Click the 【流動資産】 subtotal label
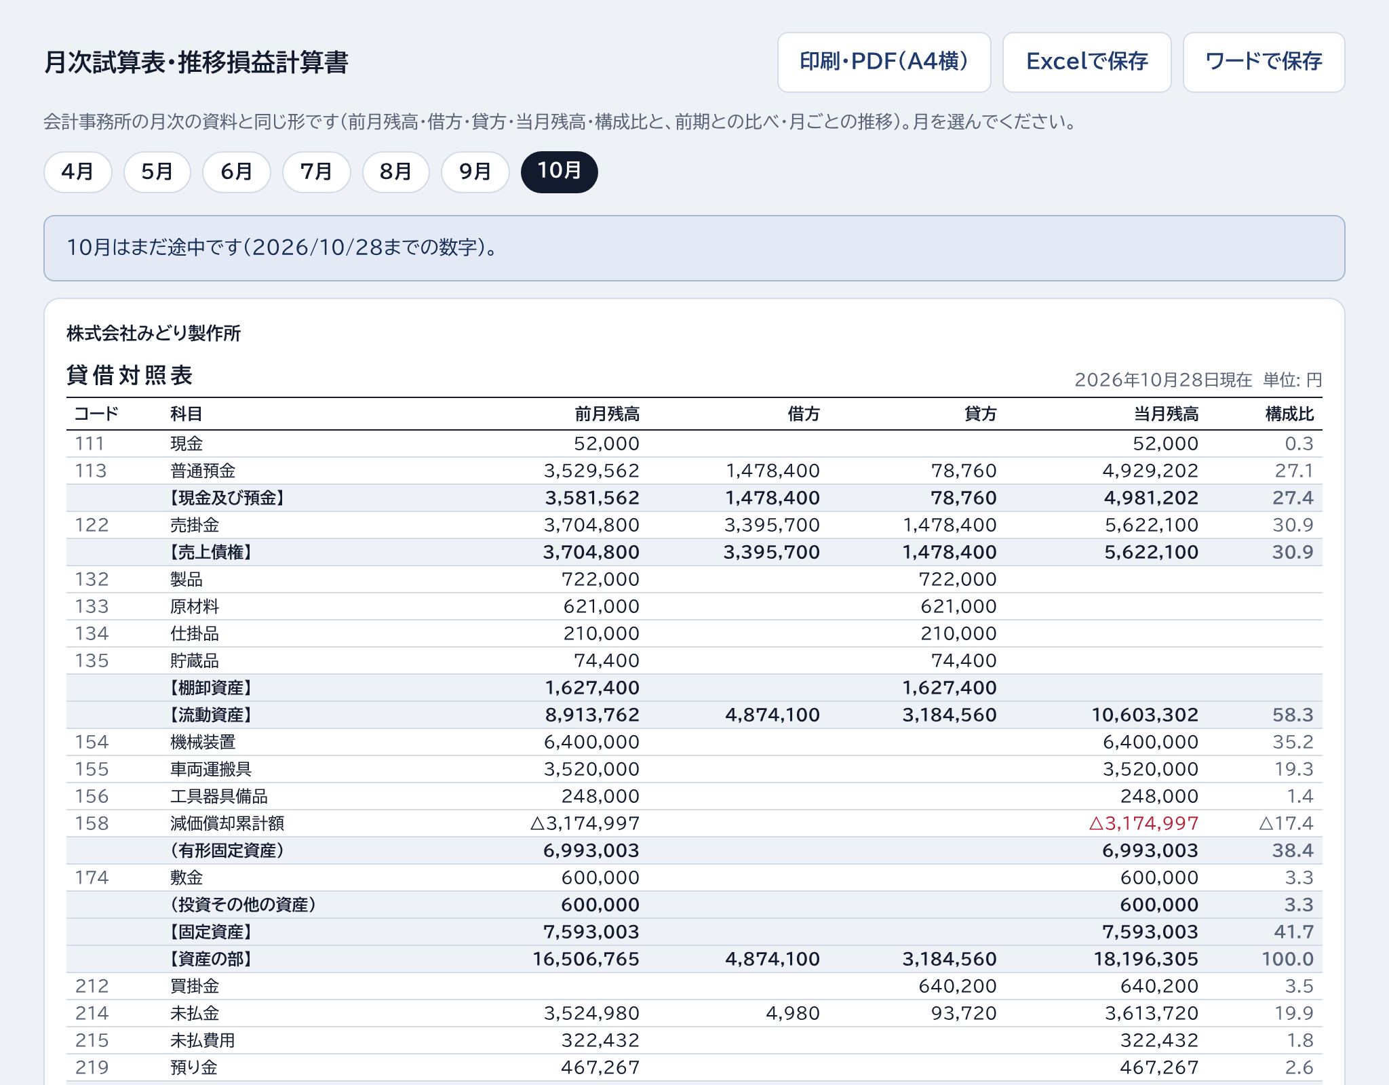The image size is (1389, 1085). click(x=210, y=715)
